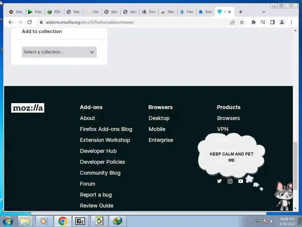Image resolution: width=302 pixels, height=227 pixels.
Task: Switch to the Litte tab
Action: 92,12
